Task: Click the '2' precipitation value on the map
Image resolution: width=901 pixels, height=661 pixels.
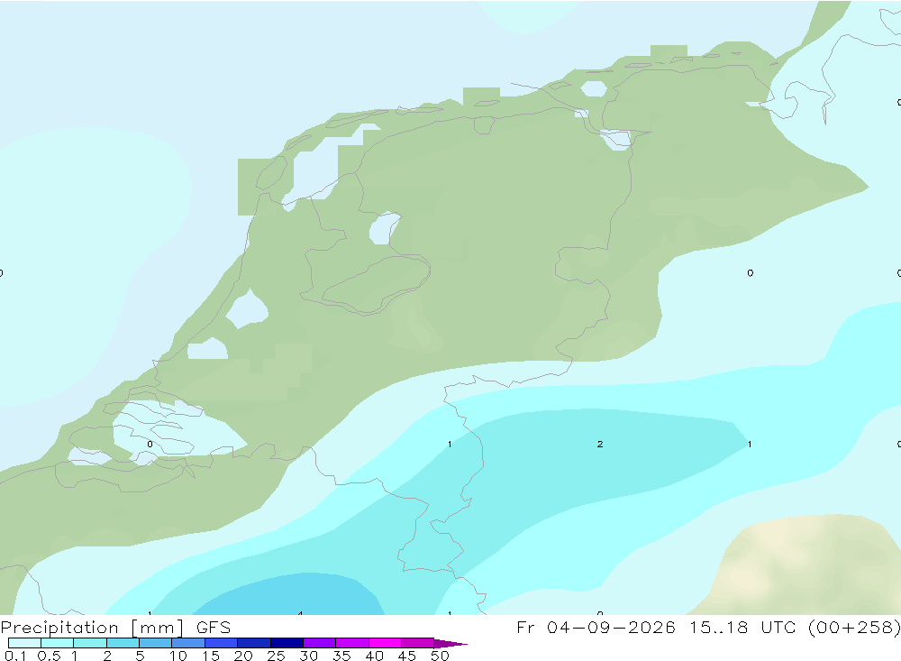Action: pos(600,444)
